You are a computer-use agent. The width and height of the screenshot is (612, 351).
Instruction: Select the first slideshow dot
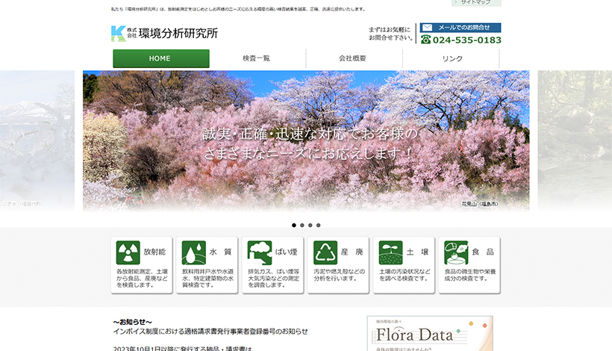294,226
